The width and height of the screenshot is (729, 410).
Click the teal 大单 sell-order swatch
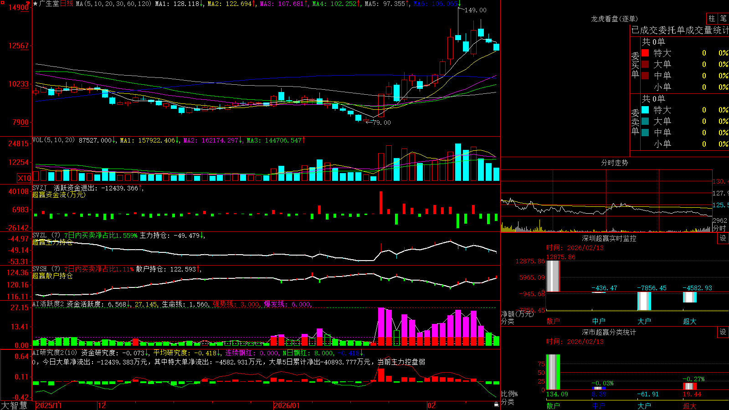645,121
